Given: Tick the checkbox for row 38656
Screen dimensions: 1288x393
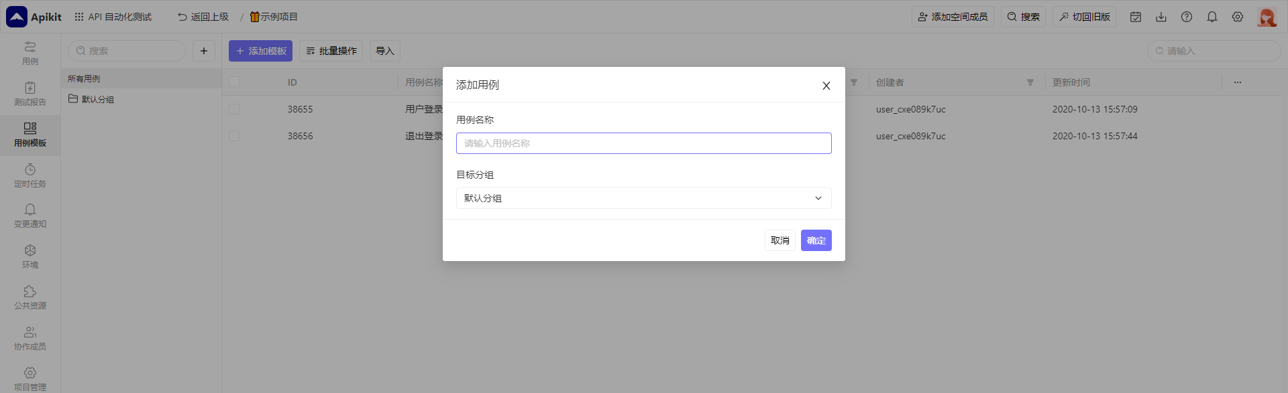Looking at the screenshot, I should pos(234,136).
